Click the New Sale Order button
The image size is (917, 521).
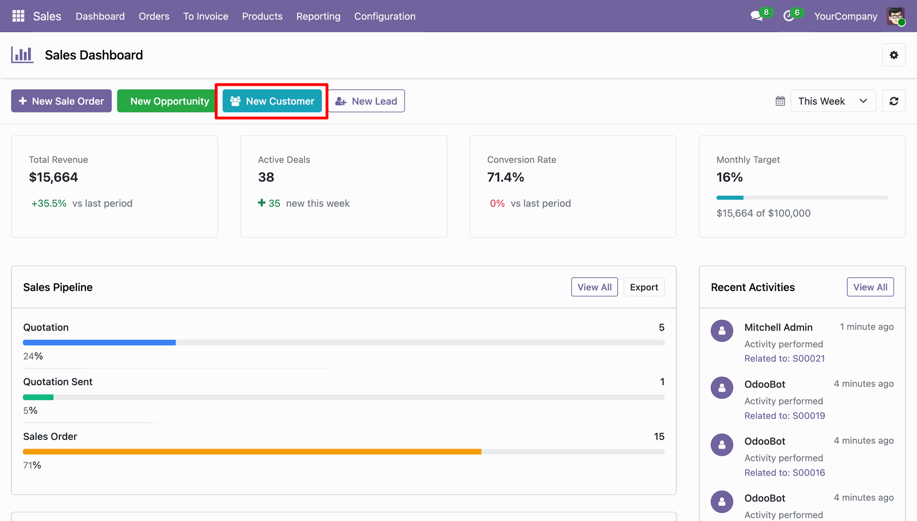coord(62,101)
